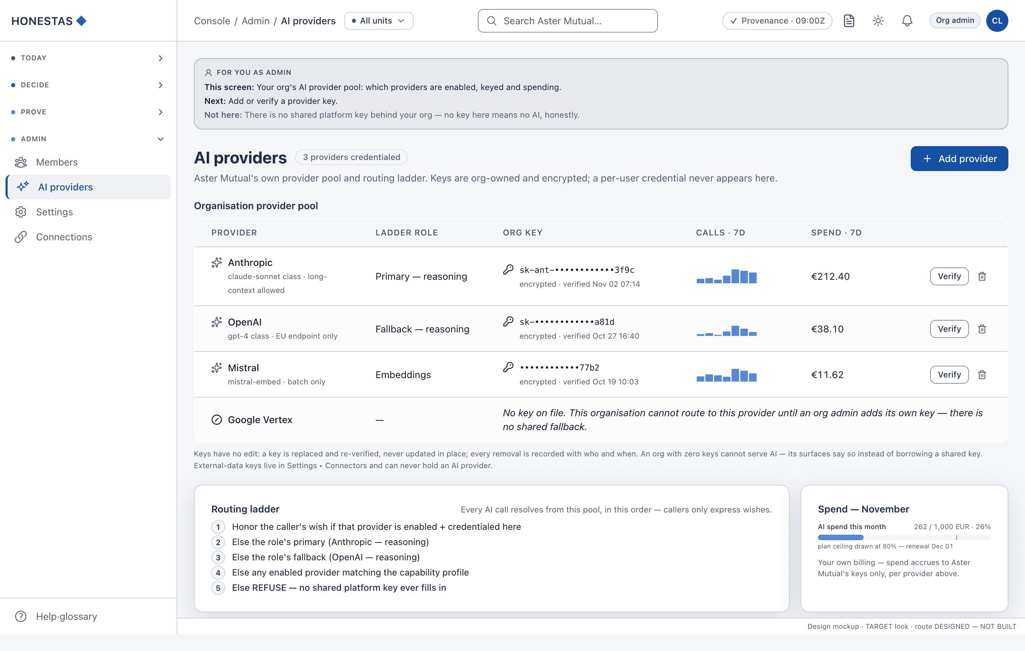Click the Anthropic 7-day calls sparkline

[726, 276]
